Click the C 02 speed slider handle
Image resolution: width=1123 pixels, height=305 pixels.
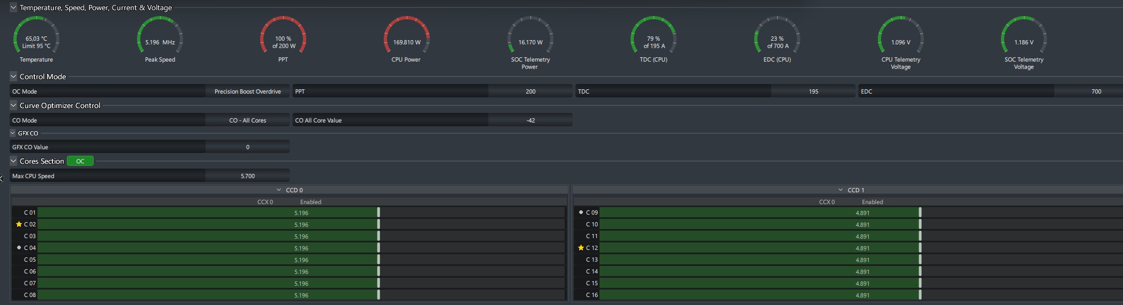pos(378,224)
